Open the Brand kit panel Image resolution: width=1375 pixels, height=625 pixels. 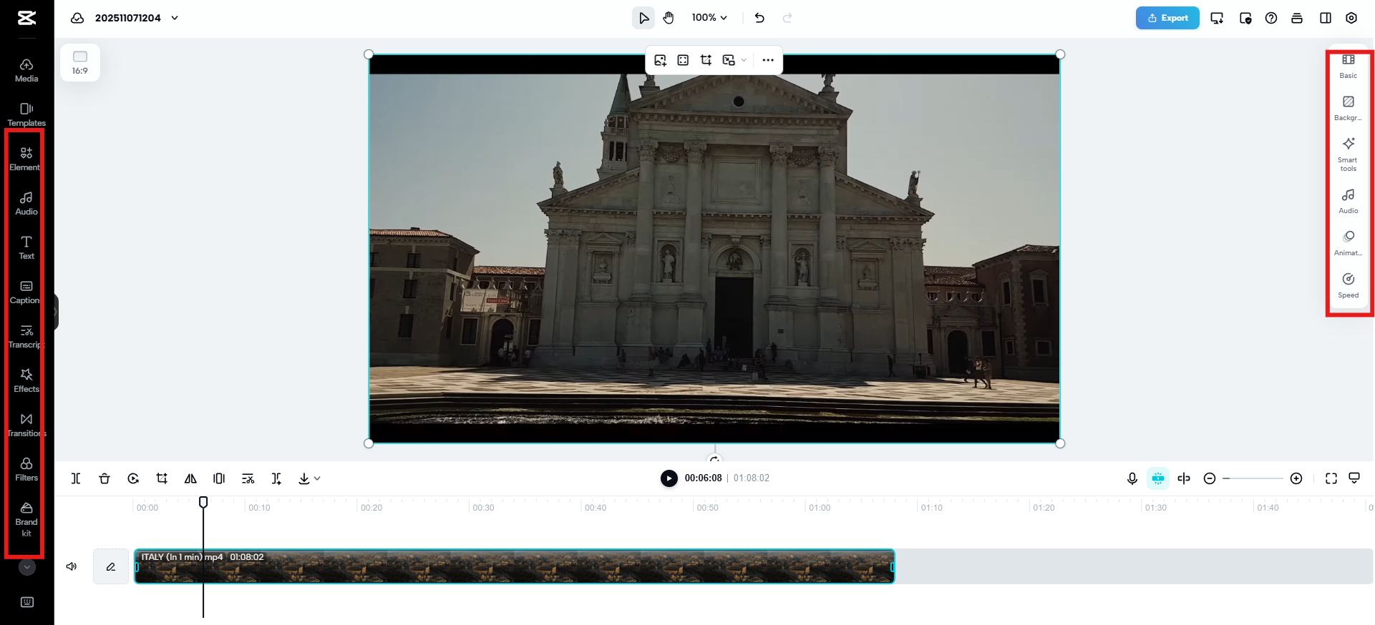click(26, 519)
